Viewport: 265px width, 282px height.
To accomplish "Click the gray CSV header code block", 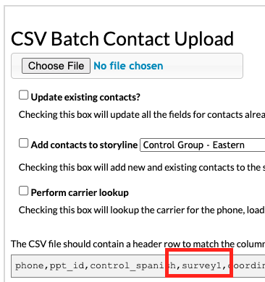I will coord(138,266).
